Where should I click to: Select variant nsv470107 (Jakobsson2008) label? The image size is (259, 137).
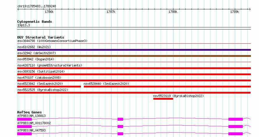39,78
